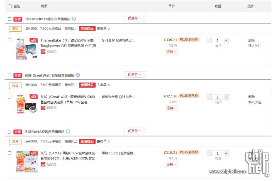This screenshot has height=181, width=273.
Task: Click service gear icon on Great Wall item
Action: [43, 108]
